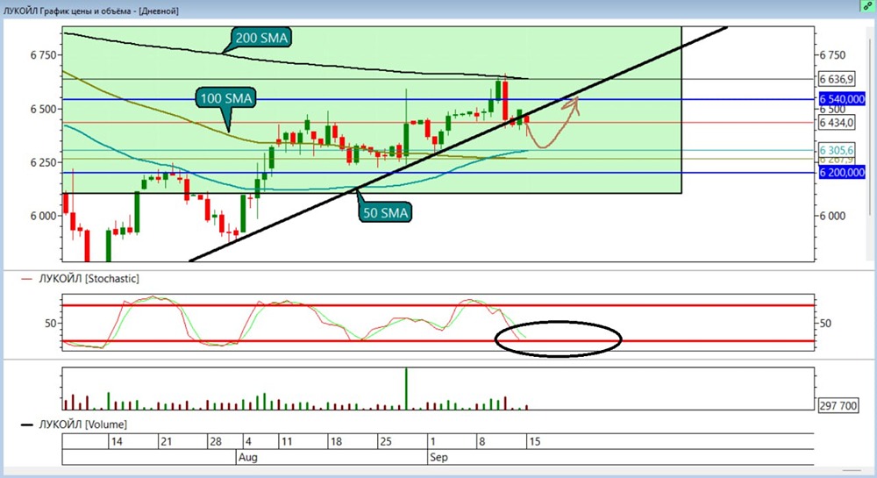Click date 11 on the time axis
The width and height of the screenshot is (877, 478).
point(287,441)
